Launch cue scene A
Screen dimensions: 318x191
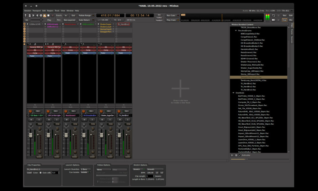point(25,24)
